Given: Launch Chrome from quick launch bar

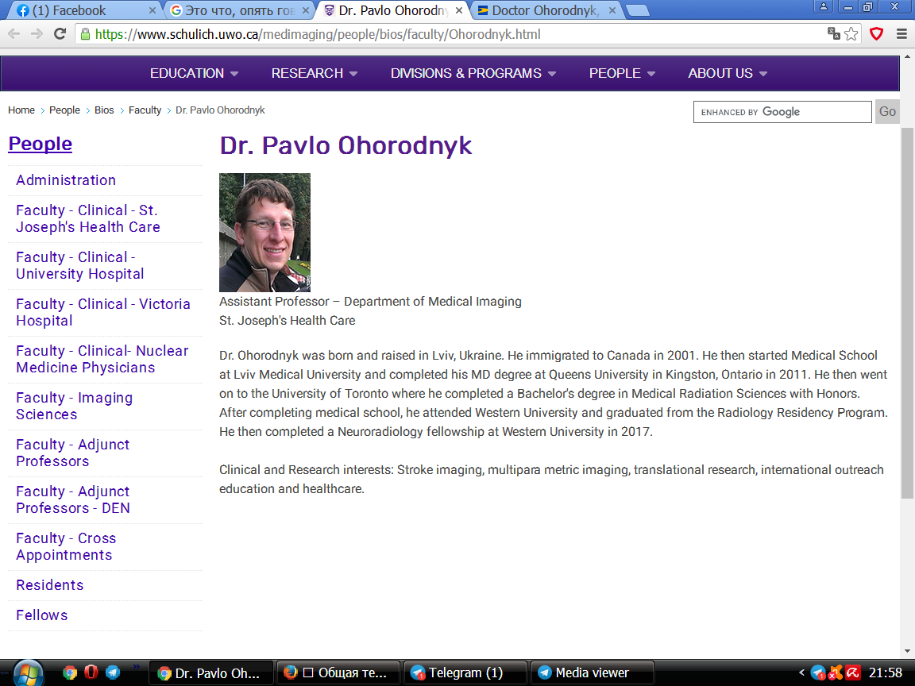Looking at the screenshot, I should coord(70,673).
